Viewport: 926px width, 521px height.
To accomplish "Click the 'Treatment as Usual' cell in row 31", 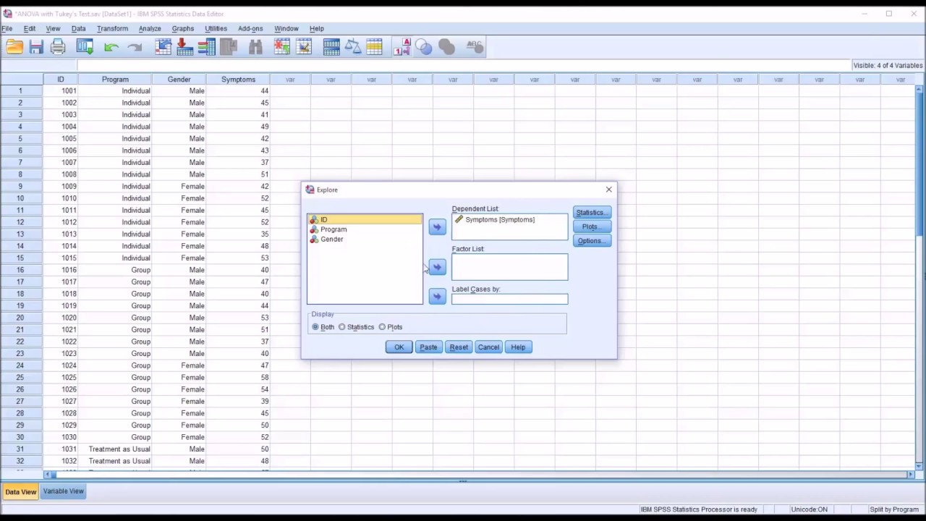I will click(x=115, y=449).
